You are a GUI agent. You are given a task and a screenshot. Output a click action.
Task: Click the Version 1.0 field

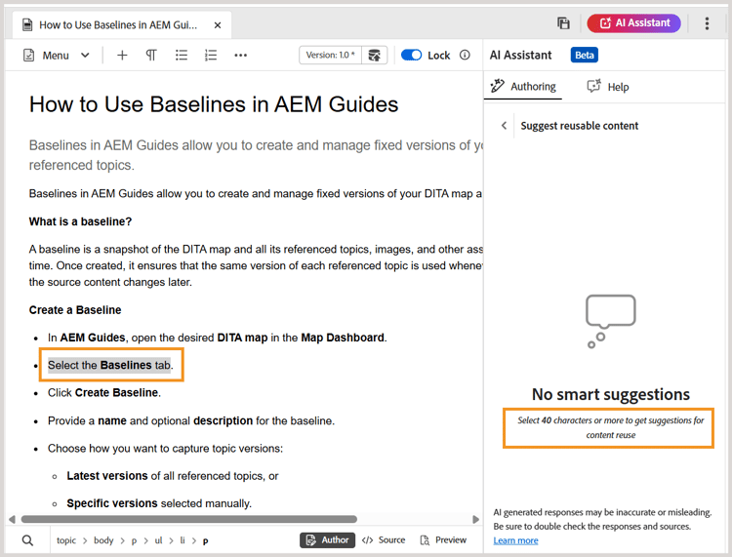click(331, 55)
